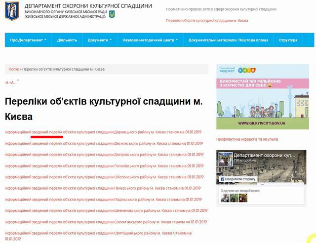Click the Facebook icon on Вподобати сторінку button
This screenshot has width=316, height=243.
coord(222,179)
